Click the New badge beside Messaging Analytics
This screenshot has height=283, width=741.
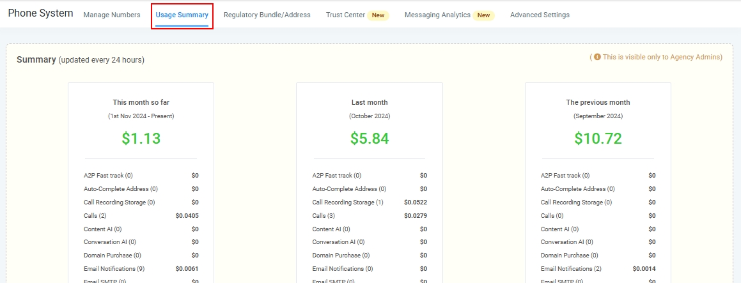click(484, 15)
